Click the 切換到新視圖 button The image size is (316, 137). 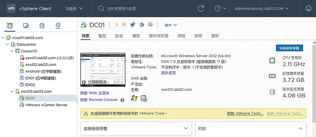[x=289, y=48]
